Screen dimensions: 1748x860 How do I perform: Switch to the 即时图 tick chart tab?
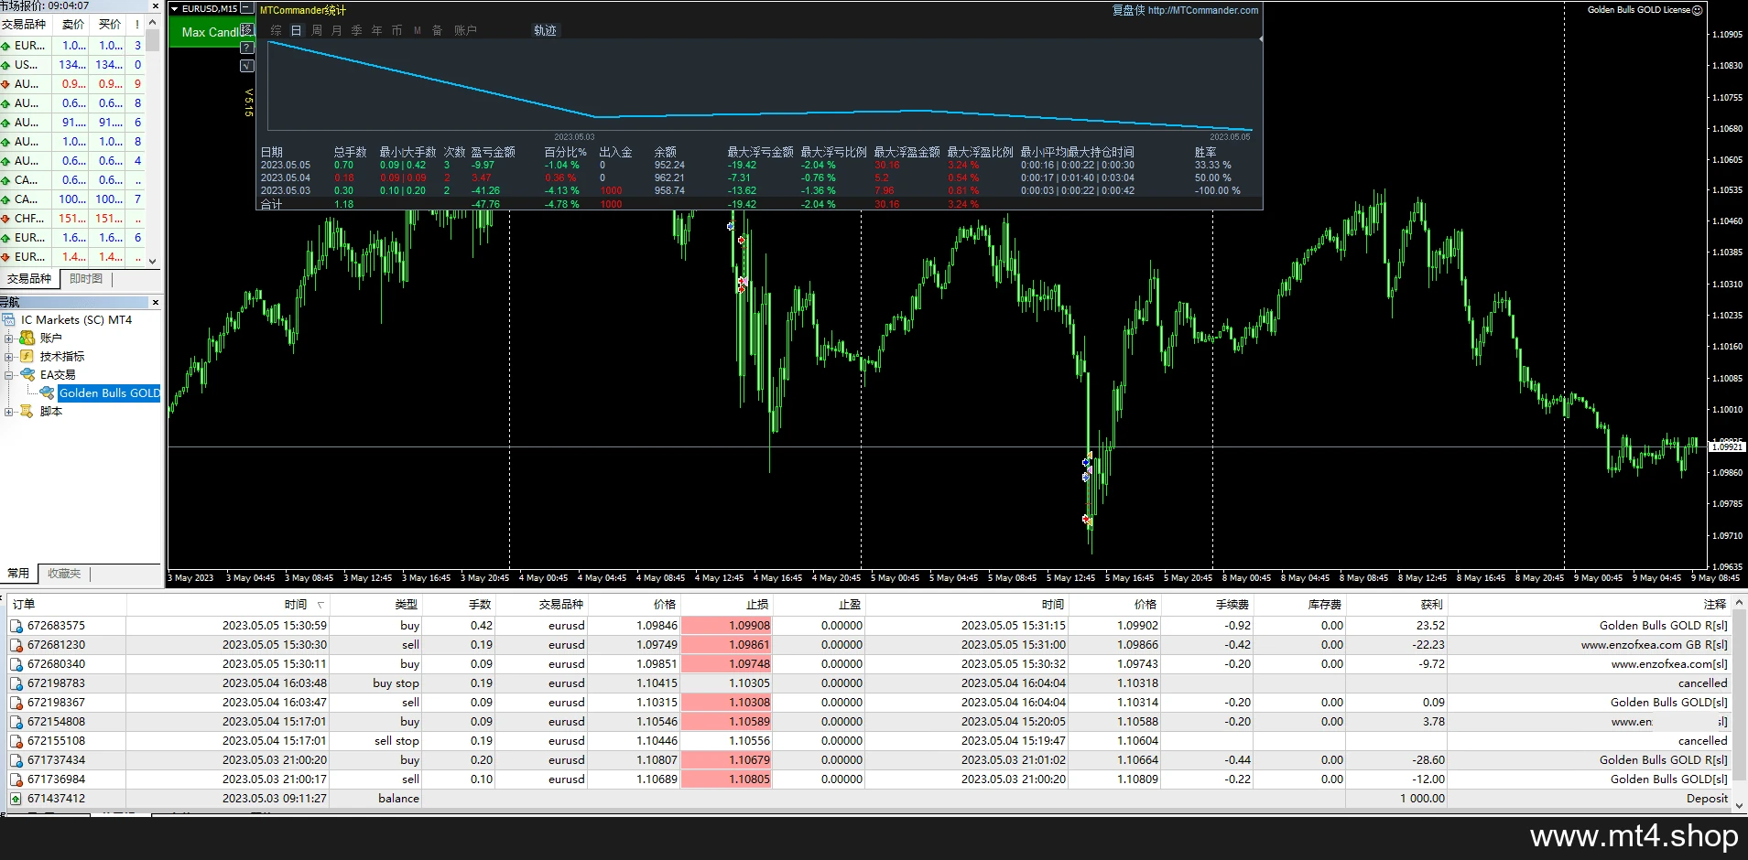(x=86, y=279)
